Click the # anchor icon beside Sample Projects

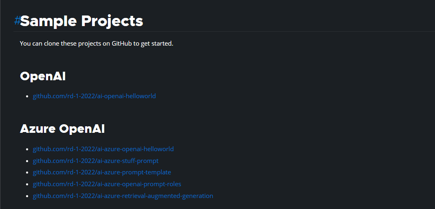point(17,21)
